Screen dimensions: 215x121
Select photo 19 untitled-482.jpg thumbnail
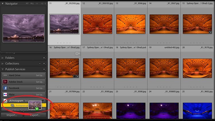coord(164,68)
